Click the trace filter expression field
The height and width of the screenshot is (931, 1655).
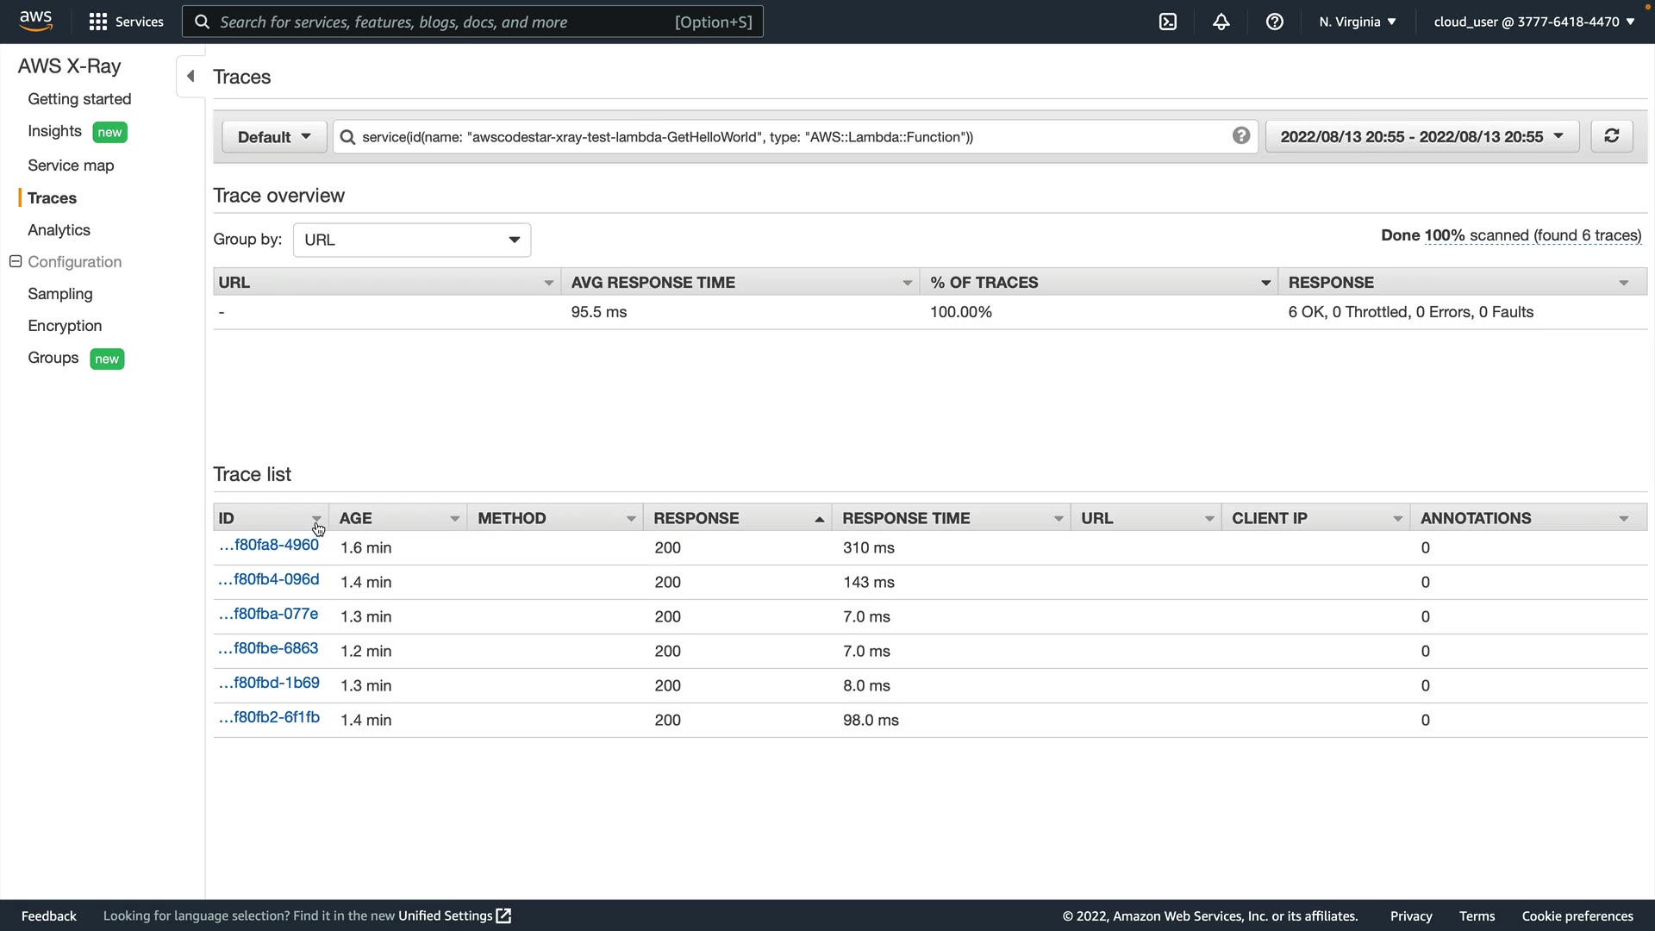point(776,137)
